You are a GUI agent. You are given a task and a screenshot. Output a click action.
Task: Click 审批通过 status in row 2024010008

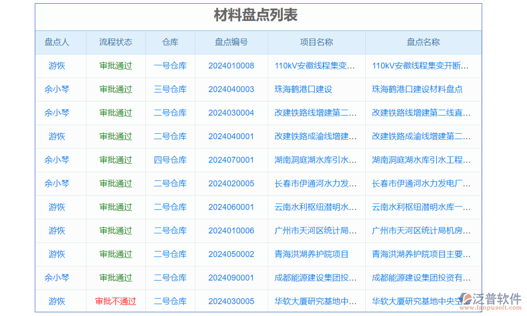[115, 66]
